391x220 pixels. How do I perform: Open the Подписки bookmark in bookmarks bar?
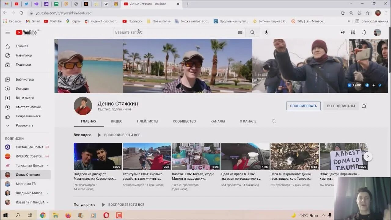click(x=133, y=21)
